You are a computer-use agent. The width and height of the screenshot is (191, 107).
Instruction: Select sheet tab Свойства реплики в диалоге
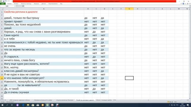[x=85, y=100]
